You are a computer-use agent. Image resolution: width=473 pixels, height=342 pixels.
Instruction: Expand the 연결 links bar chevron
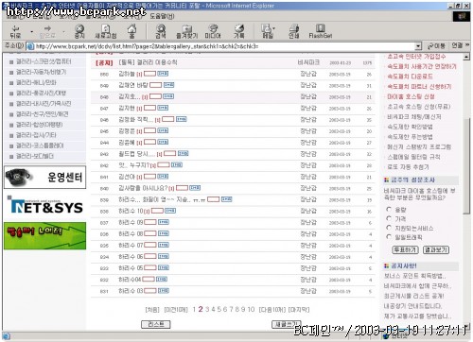[x=467, y=45]
